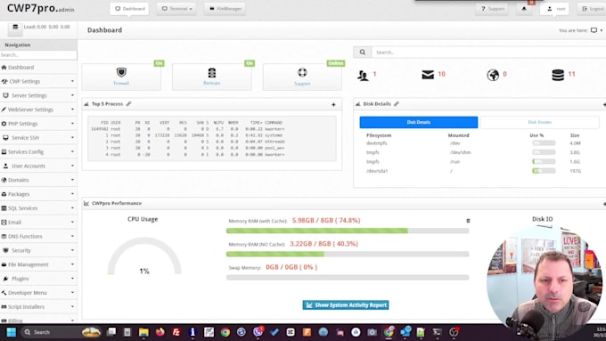Click the CWP7pro.admin logo
This screenshot has height=341, width=606.
click(x=41, y=8)
